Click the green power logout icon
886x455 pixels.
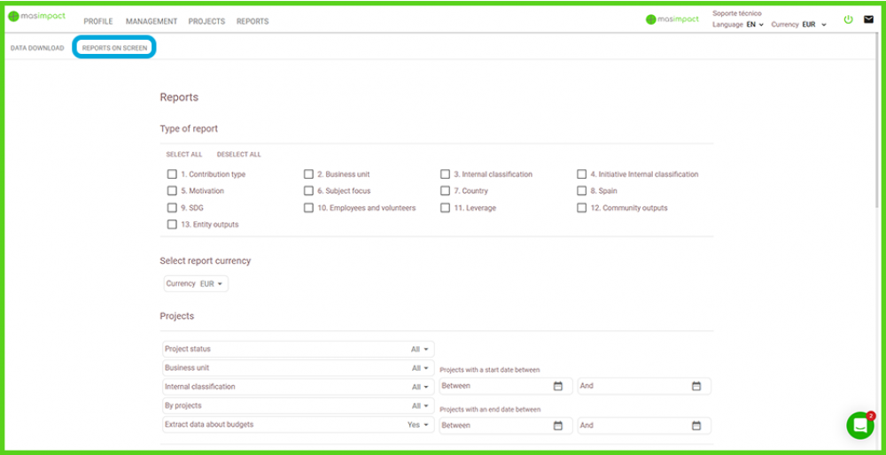click(x=848, y=19)
